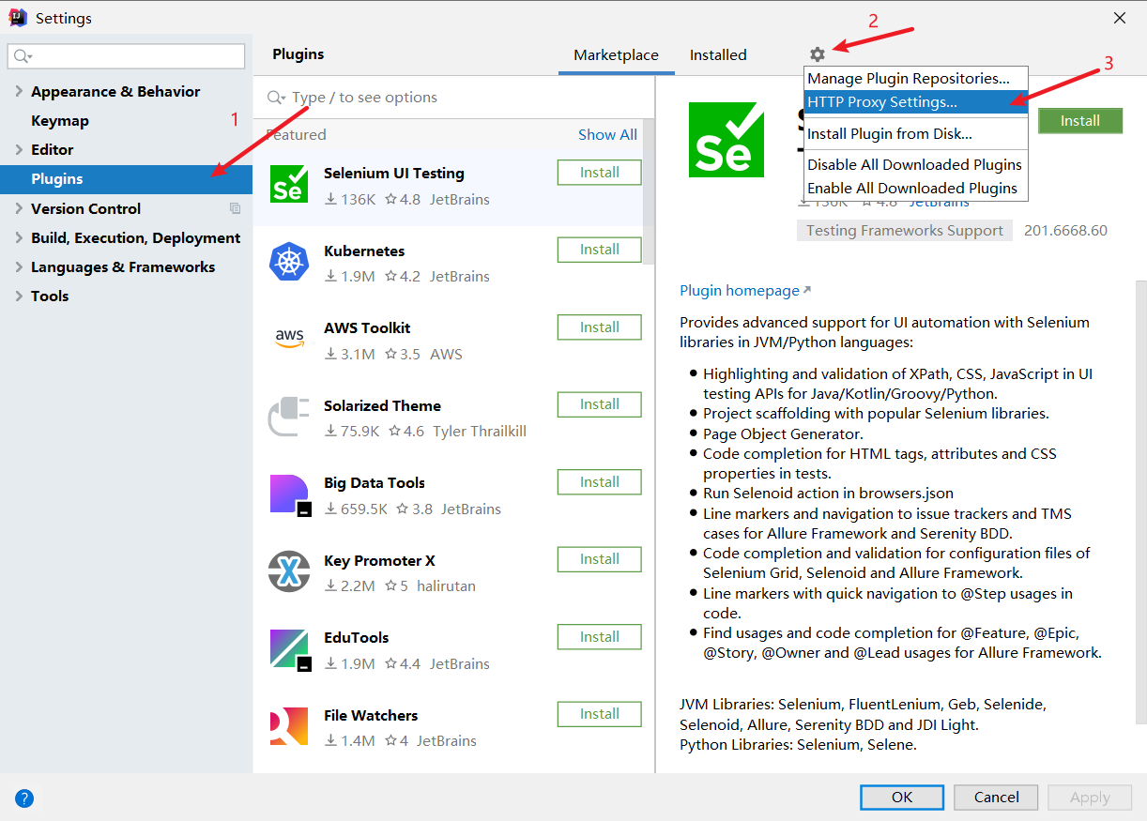
Task: Choose Manage Plugin Repositories menu item
Action: [916, 79]
